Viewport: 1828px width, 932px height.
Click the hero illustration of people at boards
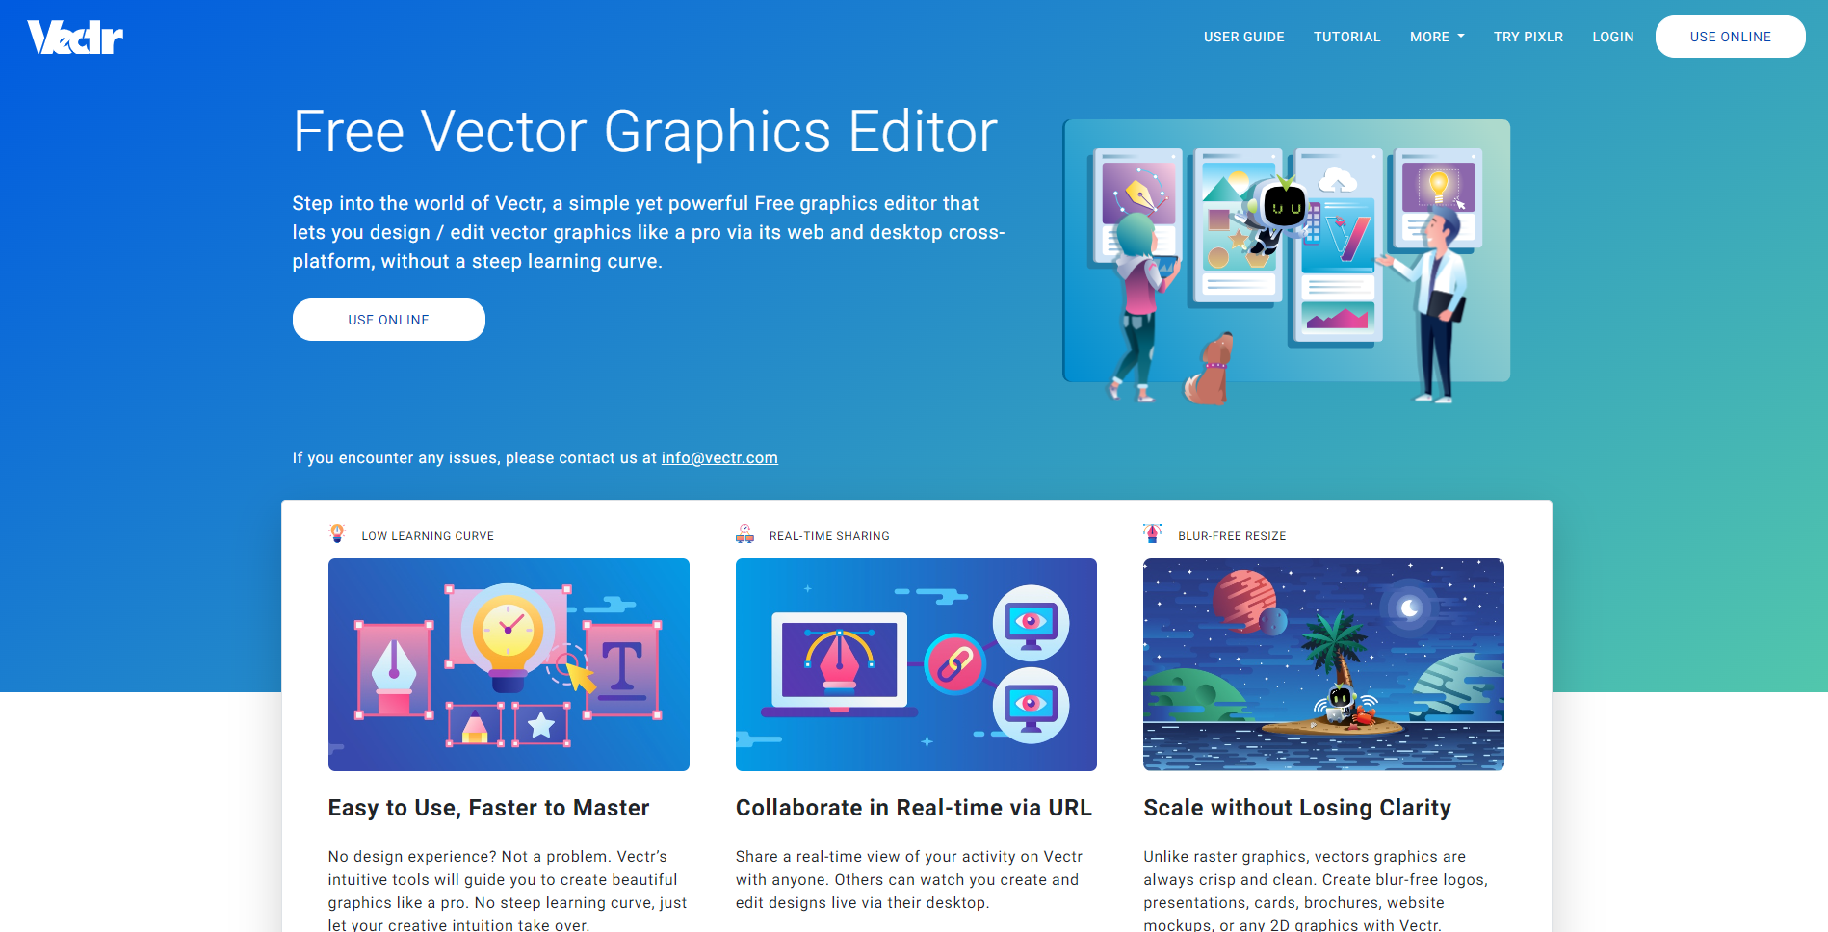[x=1286, y=260]
